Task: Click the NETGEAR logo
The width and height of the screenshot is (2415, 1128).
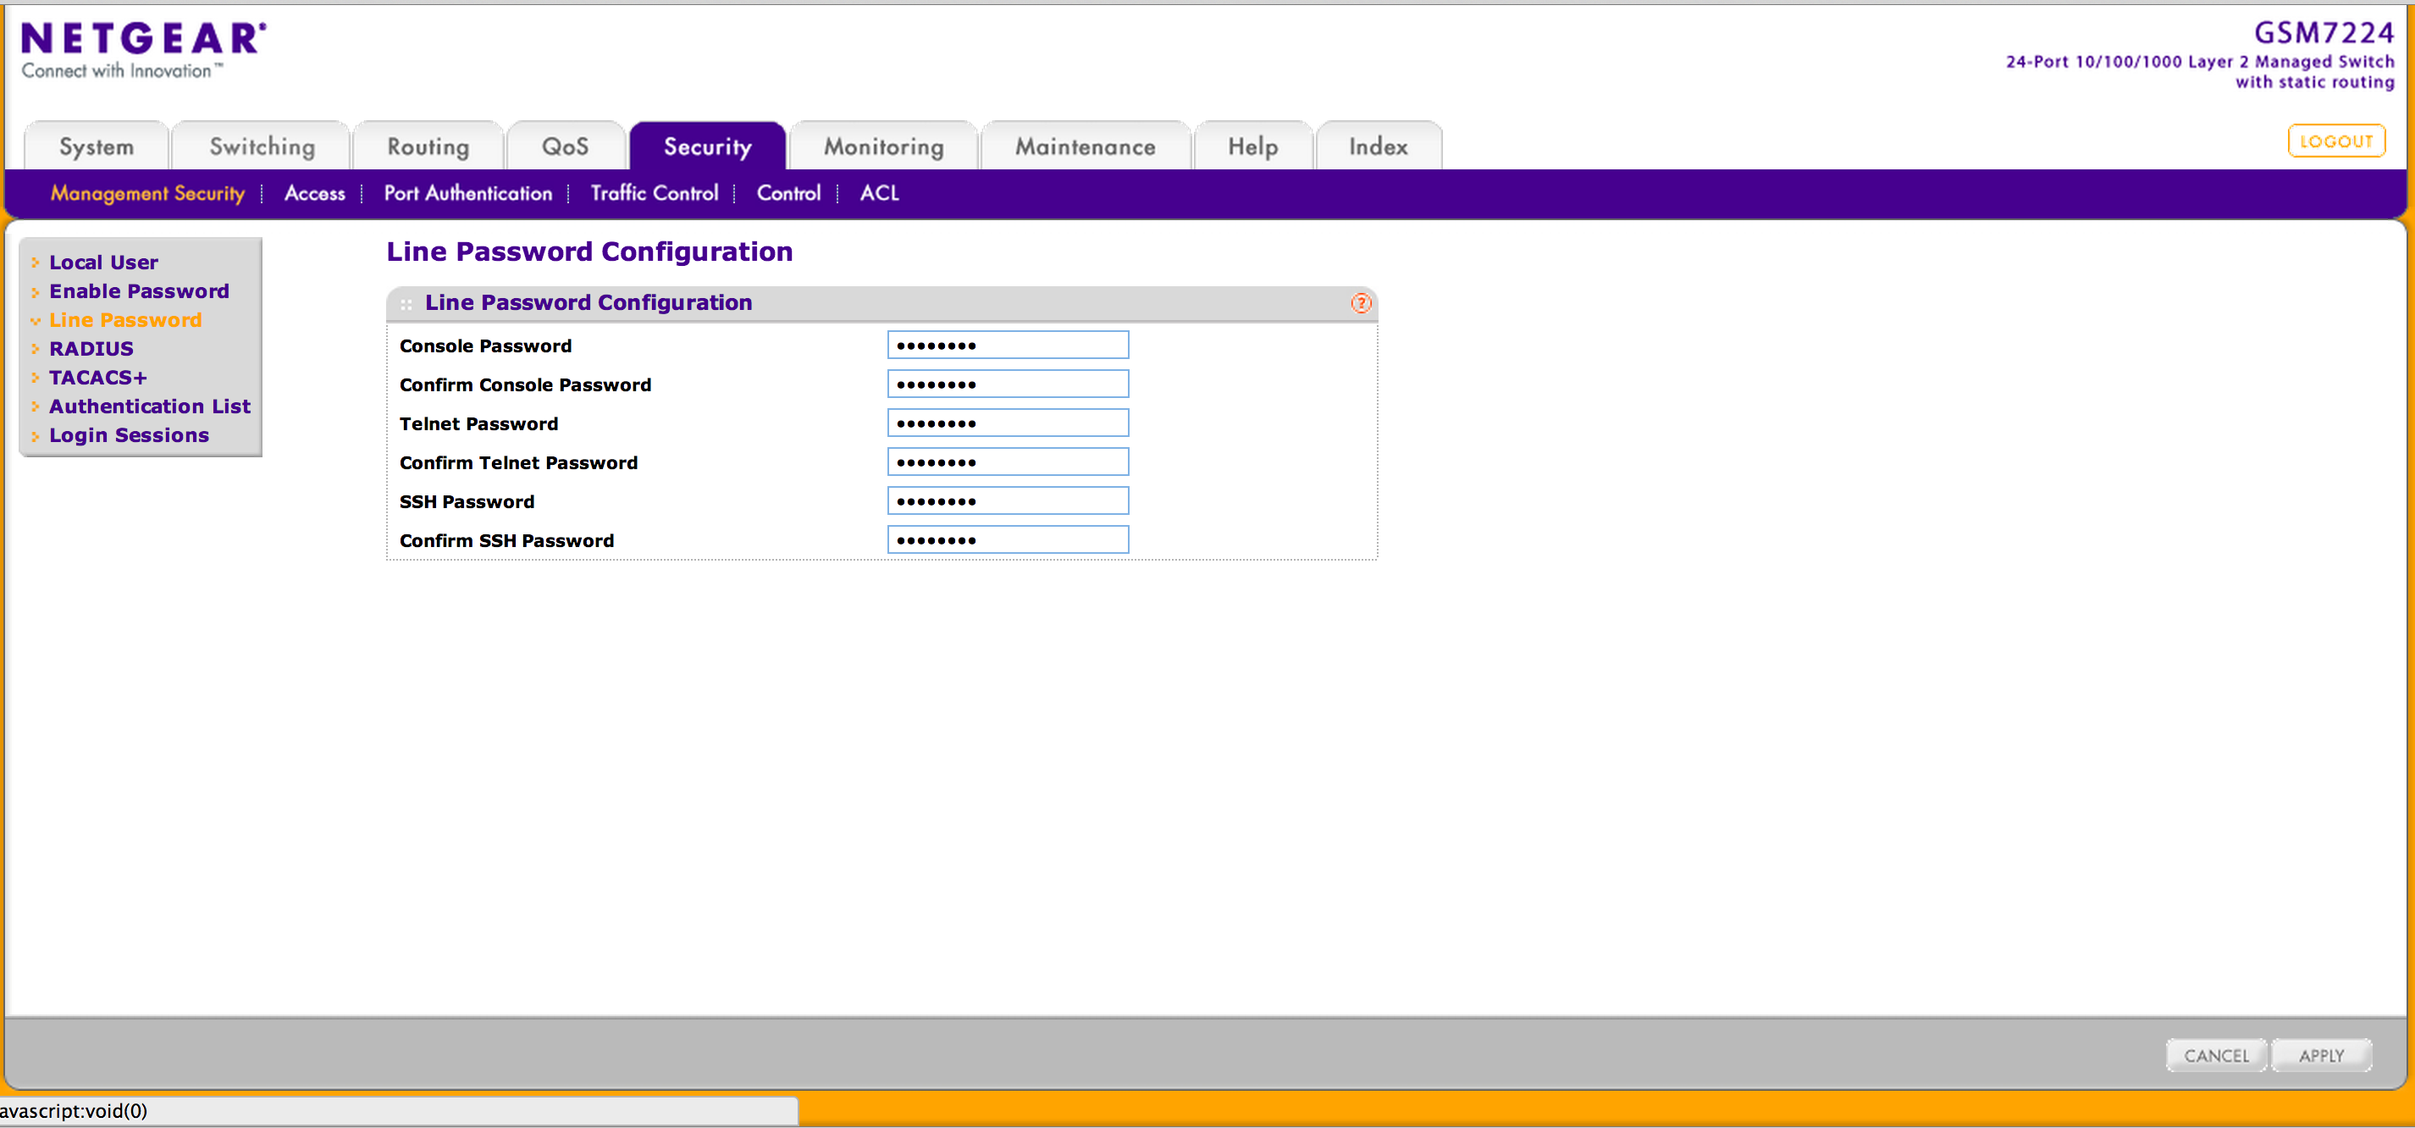Action: pos(143,50)
